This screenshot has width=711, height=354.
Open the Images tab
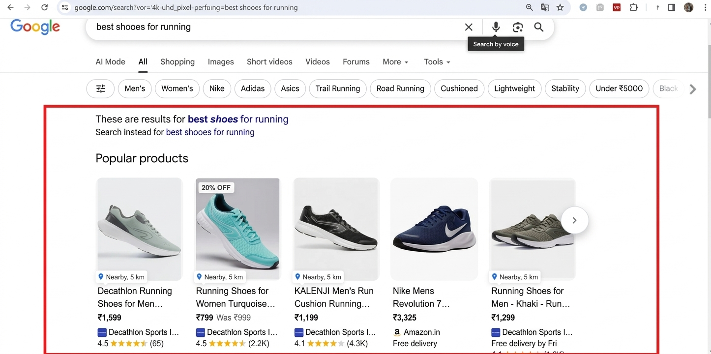click(220, 61)
